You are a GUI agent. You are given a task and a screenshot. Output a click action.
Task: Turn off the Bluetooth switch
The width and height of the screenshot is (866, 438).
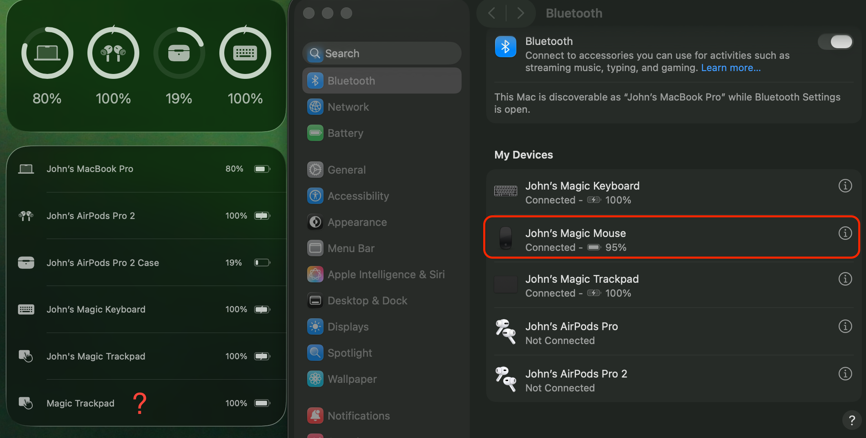[835, 41]
